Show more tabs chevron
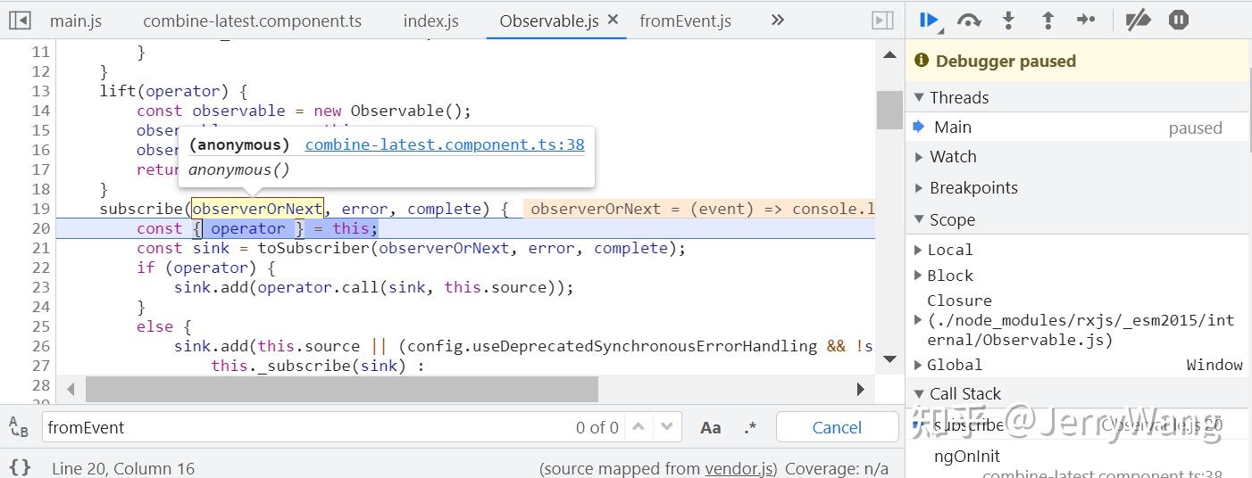The height and width of the screenshot is (478, 1252). click(x=777, y=20)
